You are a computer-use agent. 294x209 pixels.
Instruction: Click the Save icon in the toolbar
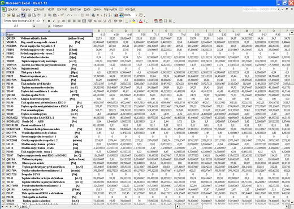click(x=14, y=15)
